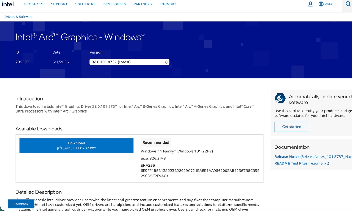The width and height of the screenshot is (352, 211).
Task: Click the globe language icon
Action: pyautogui.click(x=321, y=4)
